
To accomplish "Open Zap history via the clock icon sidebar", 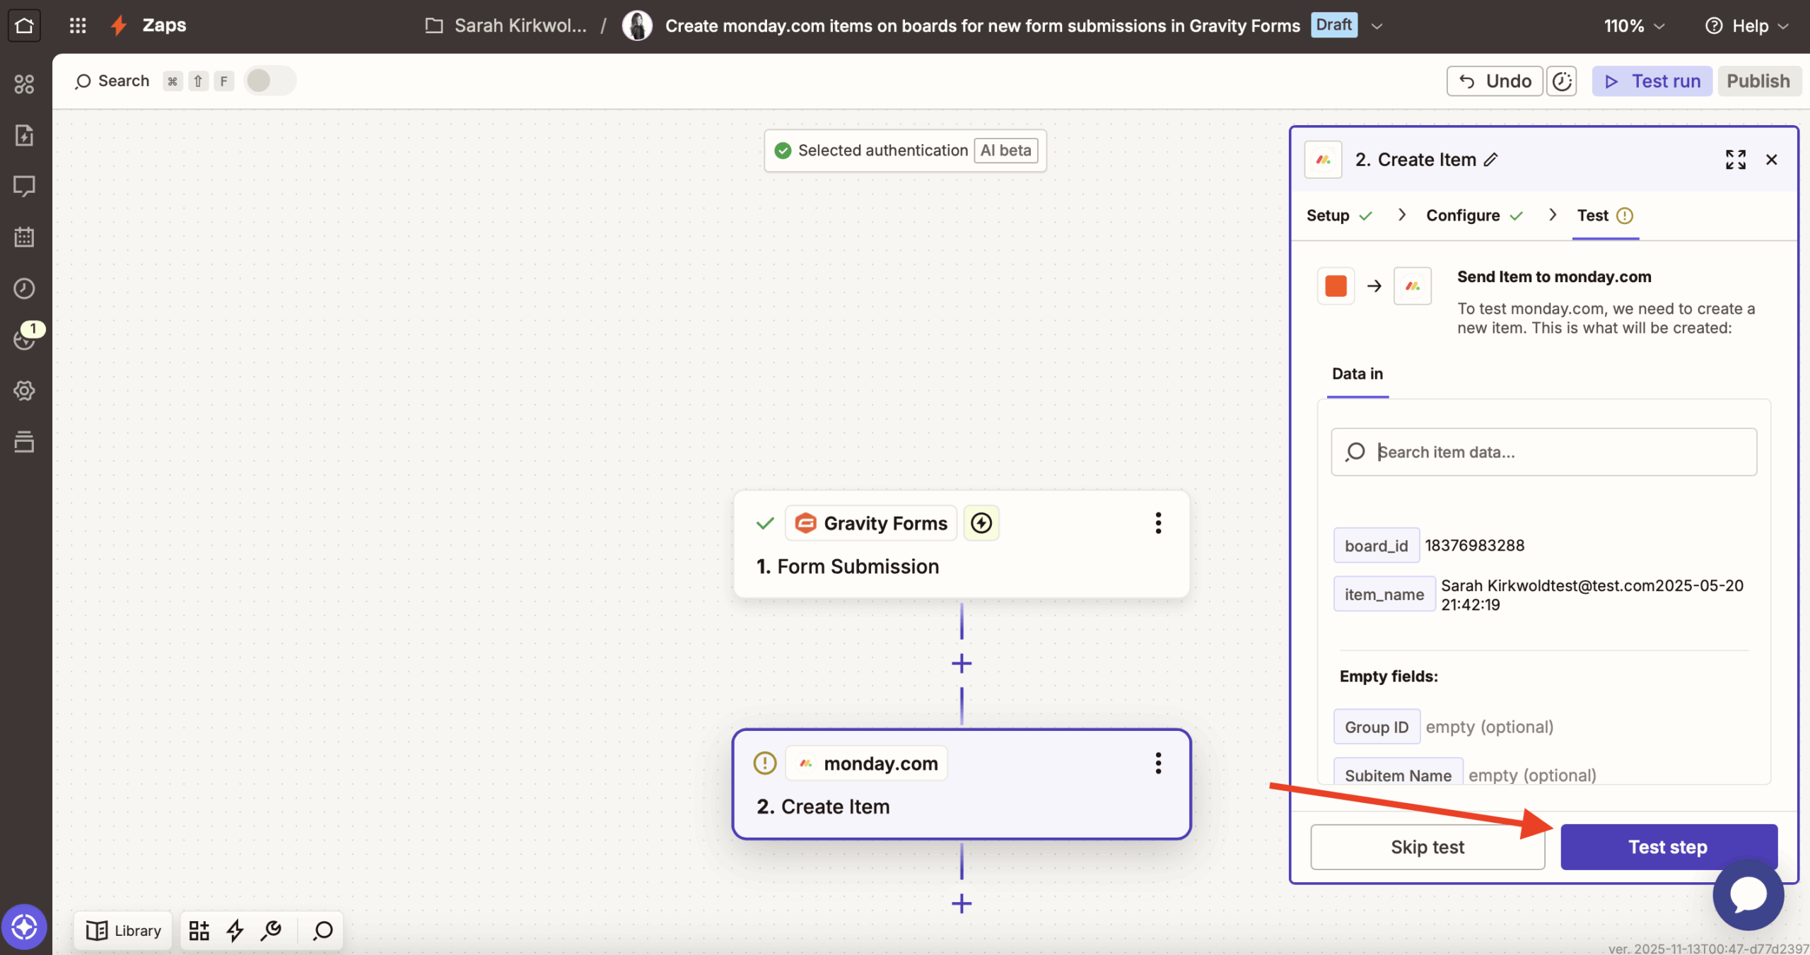I will [x=24, y=288].
